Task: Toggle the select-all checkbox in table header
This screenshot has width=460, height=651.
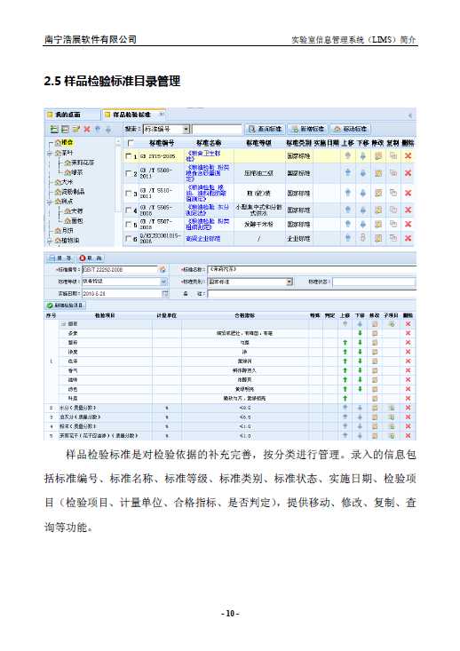Action: click(x=131, y=143)
